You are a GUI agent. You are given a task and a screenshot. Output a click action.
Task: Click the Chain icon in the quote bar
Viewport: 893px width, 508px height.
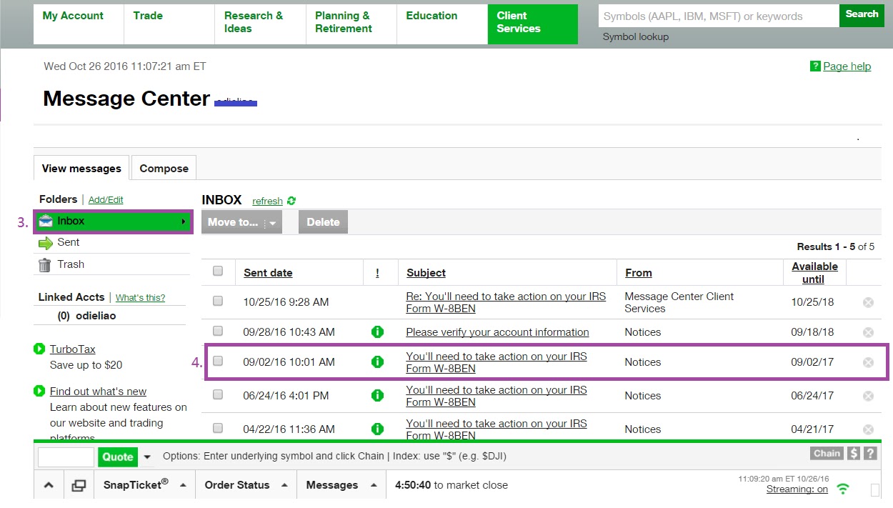(x=826, y=453)
